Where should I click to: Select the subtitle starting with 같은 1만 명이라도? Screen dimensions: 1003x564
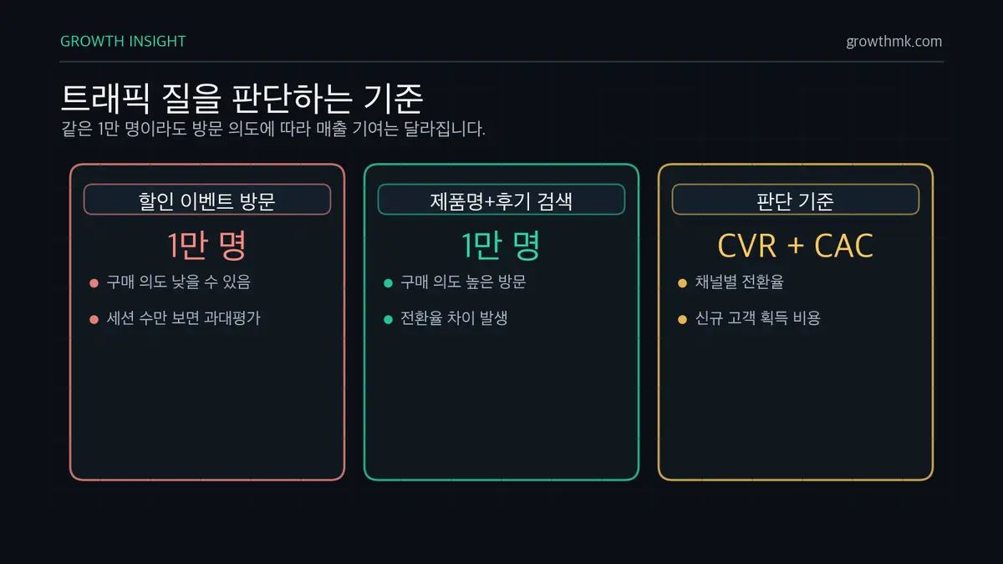pos(272,130)
